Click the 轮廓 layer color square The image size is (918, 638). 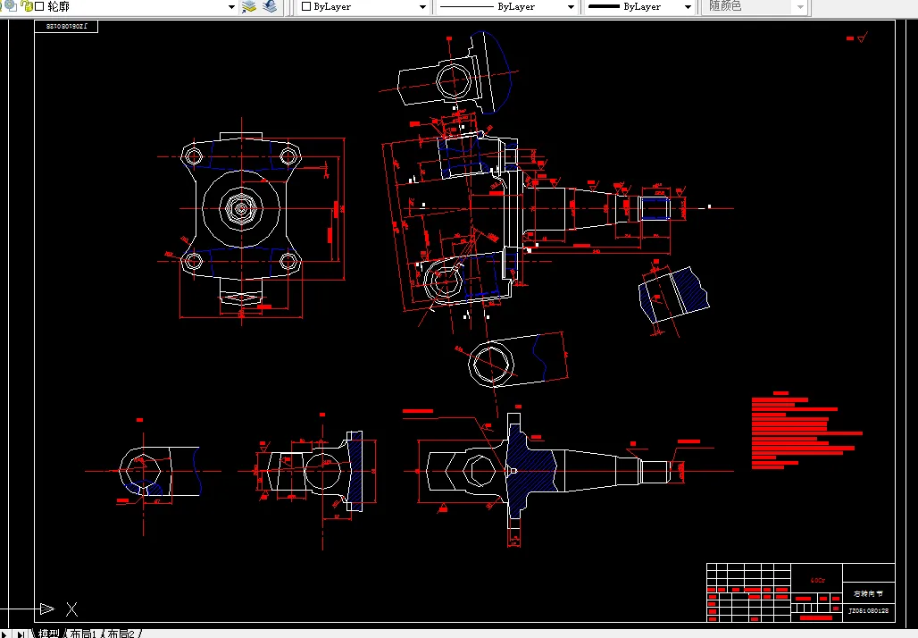(x=40, y=6)
